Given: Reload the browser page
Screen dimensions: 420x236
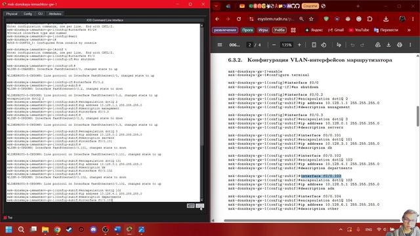Looking at the screenshot, I should 239,19.
